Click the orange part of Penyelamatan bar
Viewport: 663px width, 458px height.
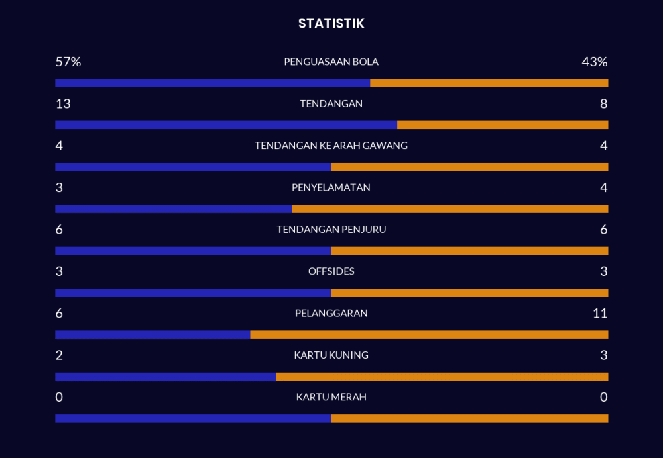450,209
